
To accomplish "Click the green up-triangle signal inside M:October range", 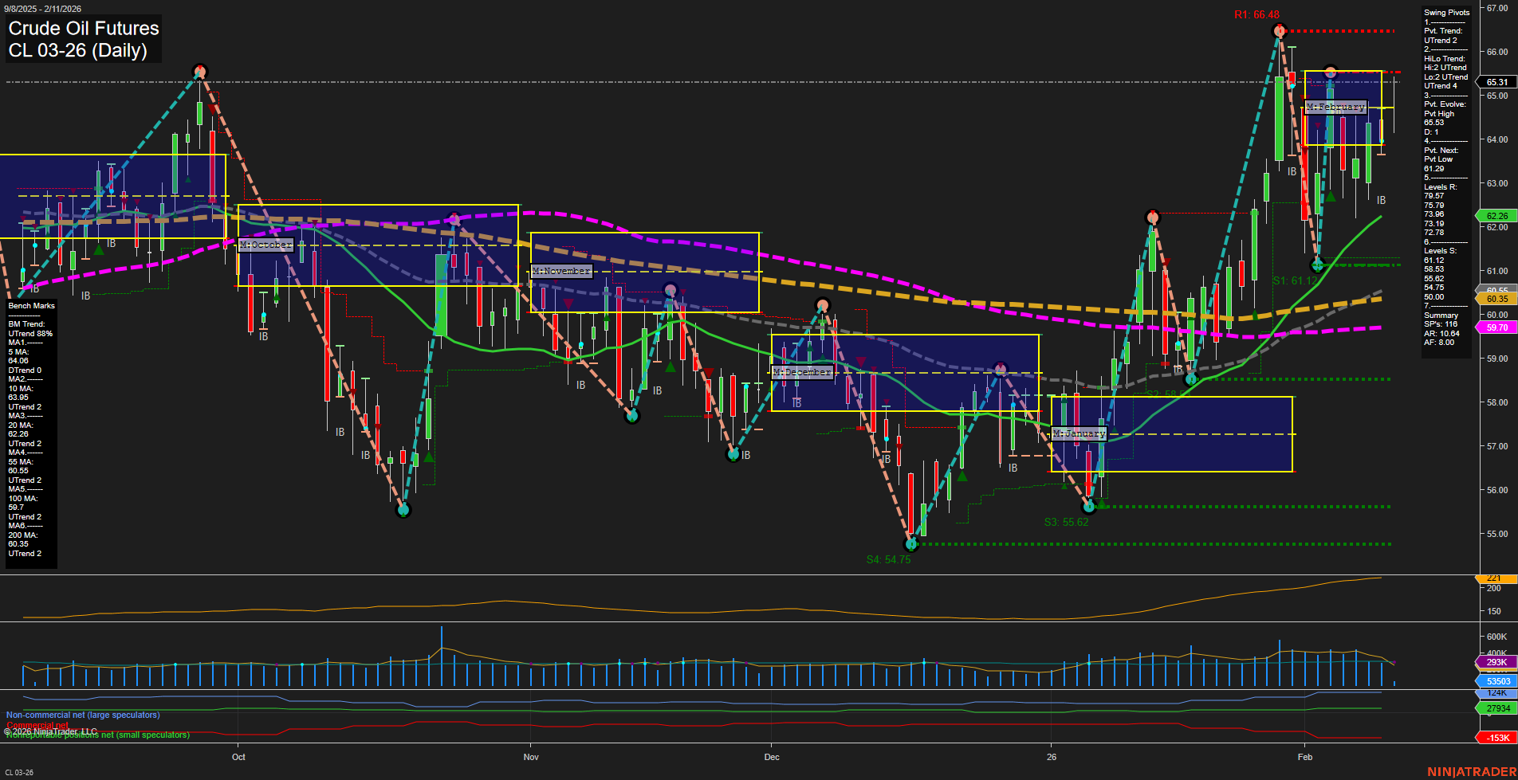I will (277, 299).
